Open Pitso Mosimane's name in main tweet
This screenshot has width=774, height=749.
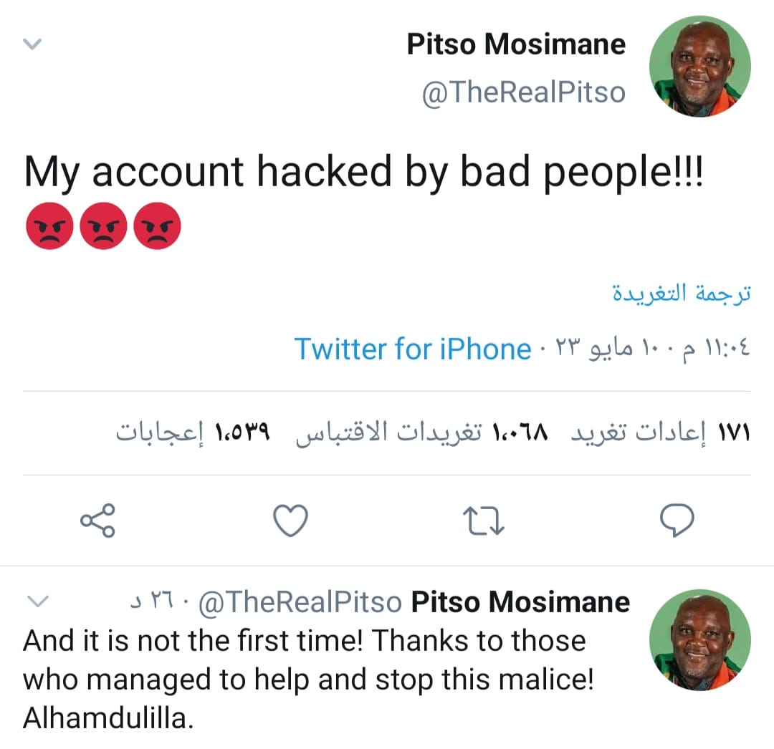(516, 44)
